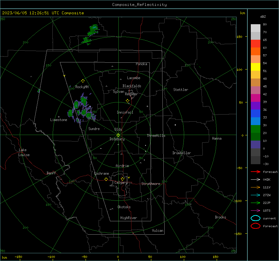Click the HighRiver label

tap(129, 218)
